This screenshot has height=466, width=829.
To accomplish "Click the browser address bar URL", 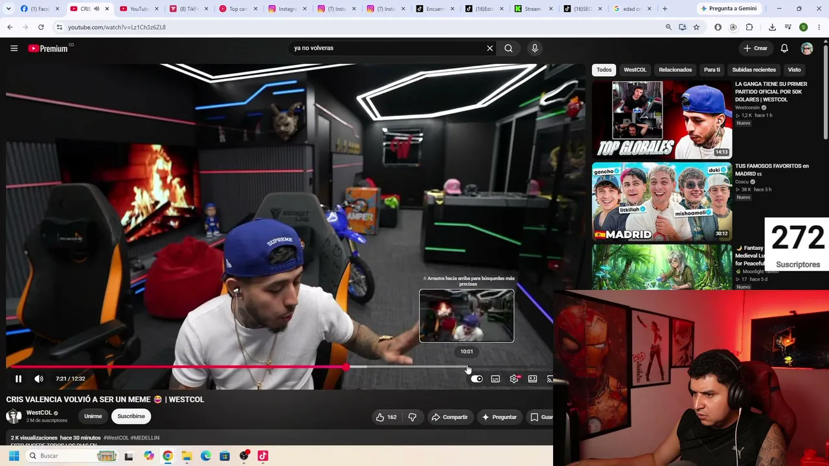I will (x=117, y=27).
